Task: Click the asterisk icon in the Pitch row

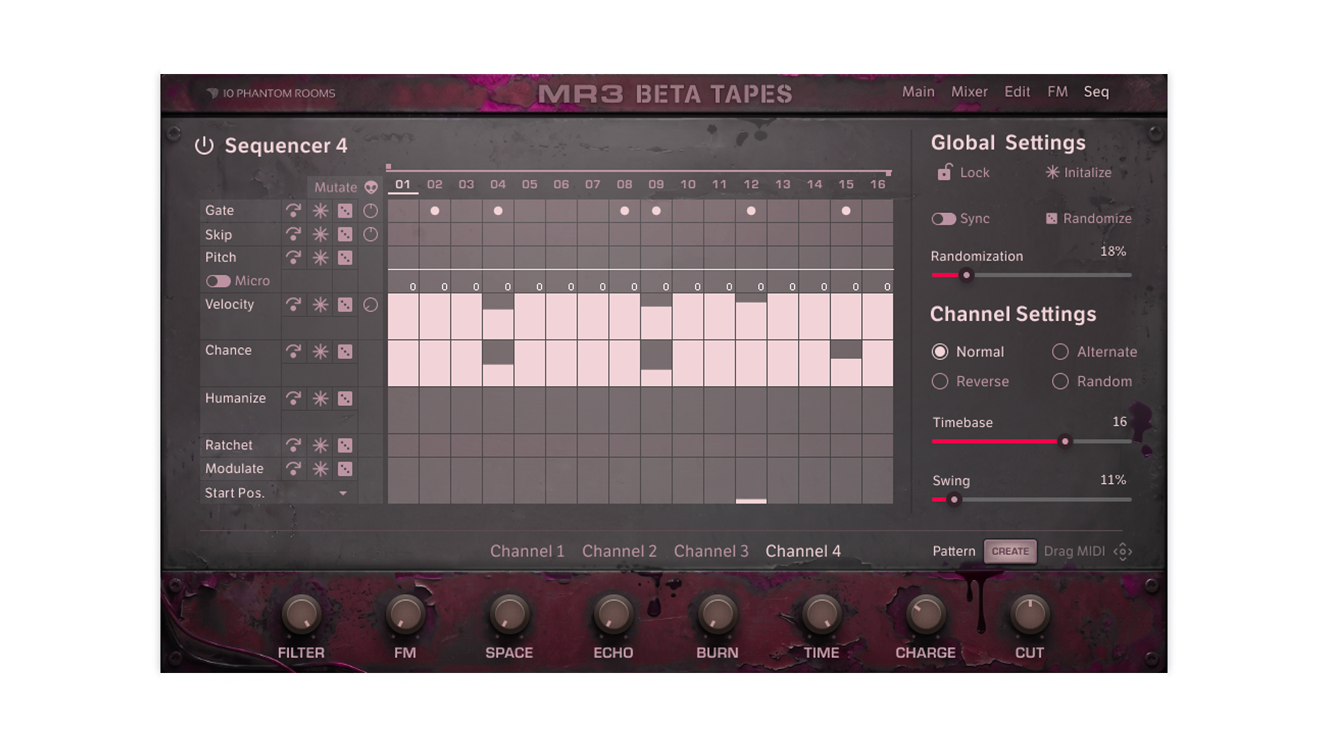Action: [x=320, y=258]
